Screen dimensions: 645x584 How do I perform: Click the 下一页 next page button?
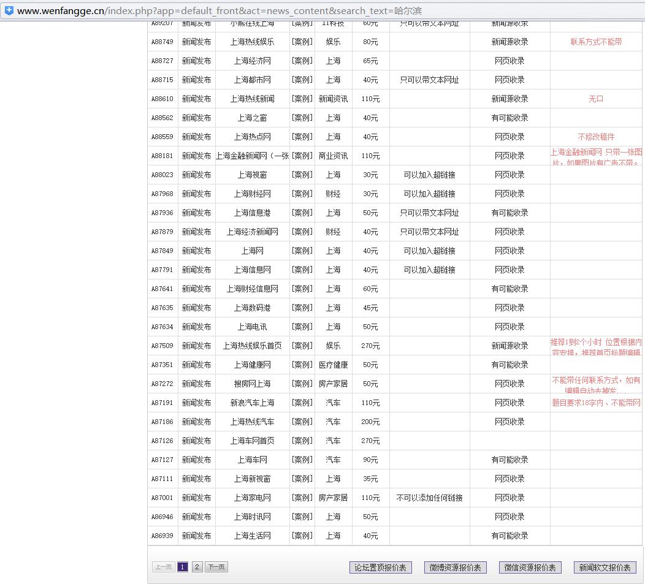(216, 567)
